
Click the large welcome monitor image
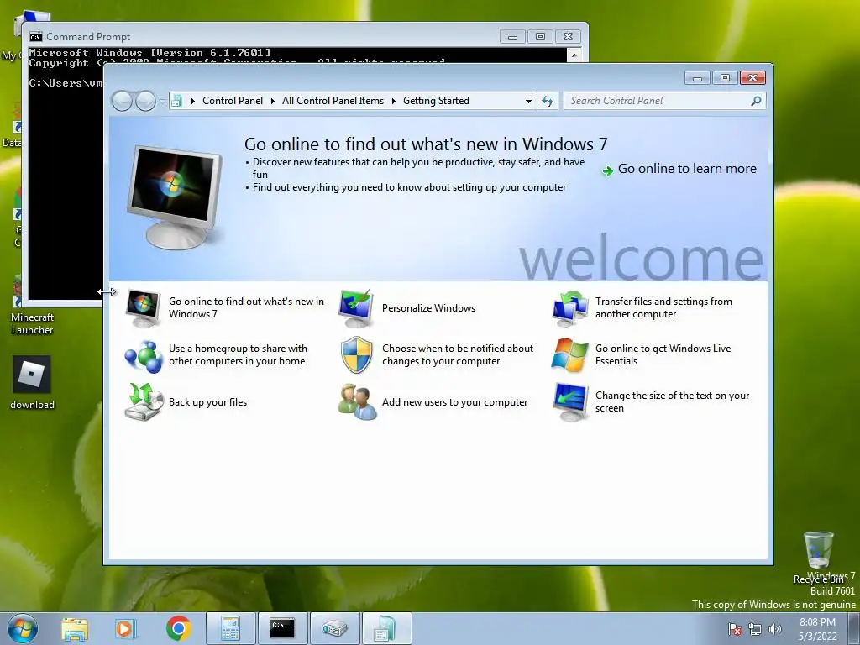point(175,197)
